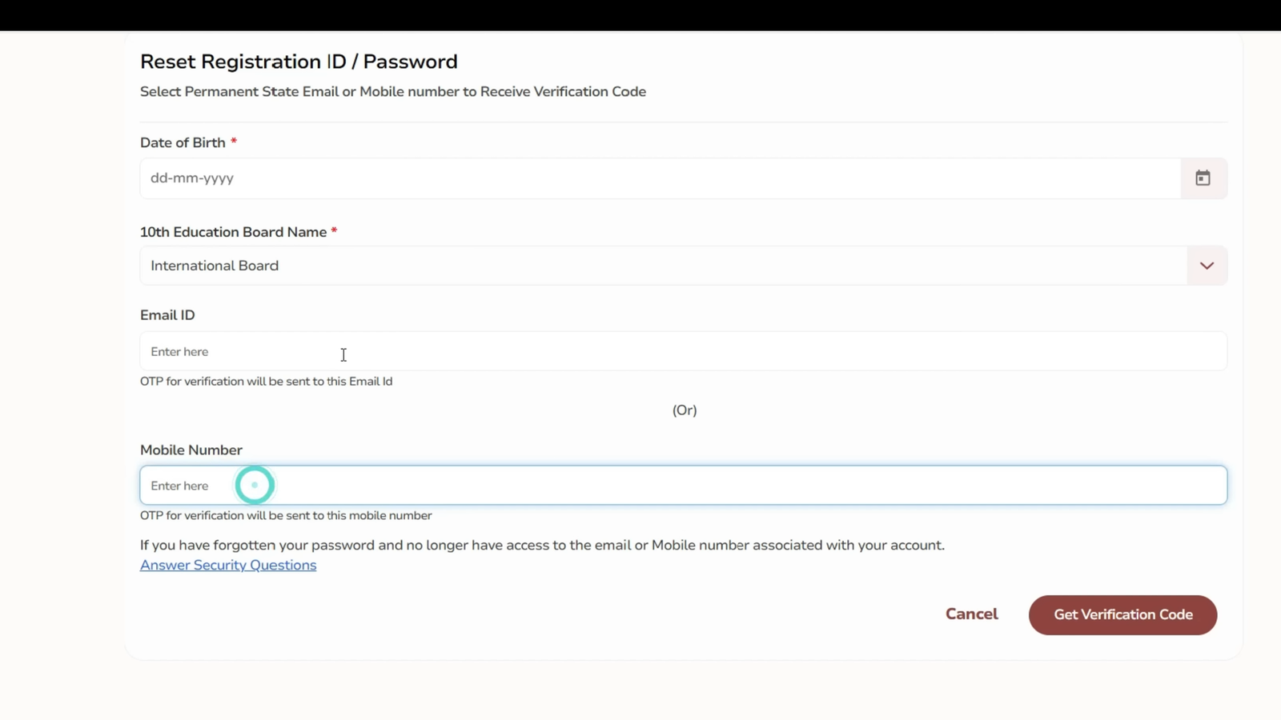
Task: Click the Reset Registration ID / Password heading
Action: click(299, 62)
